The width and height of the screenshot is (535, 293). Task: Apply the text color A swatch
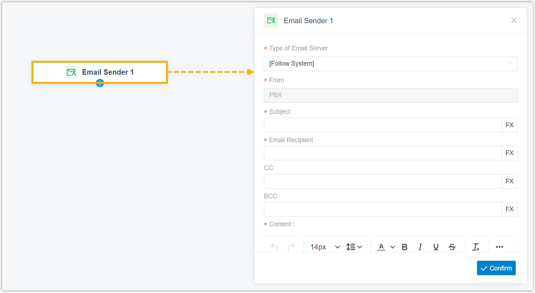click(381, 247)
